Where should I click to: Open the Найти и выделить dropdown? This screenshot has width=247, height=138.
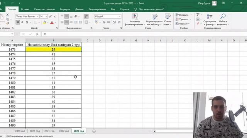click(223, 20)
